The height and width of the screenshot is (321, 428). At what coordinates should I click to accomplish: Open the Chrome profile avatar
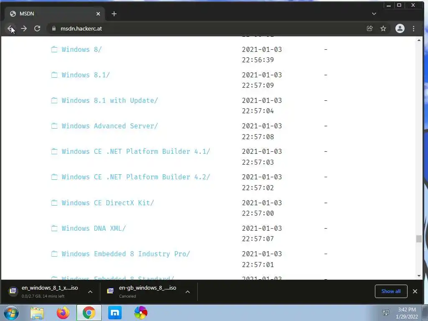click(x=400, y=28)
